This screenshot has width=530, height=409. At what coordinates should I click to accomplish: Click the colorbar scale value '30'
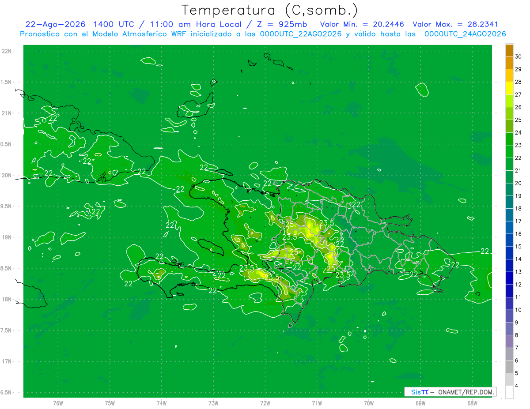[x=519, y=56]
